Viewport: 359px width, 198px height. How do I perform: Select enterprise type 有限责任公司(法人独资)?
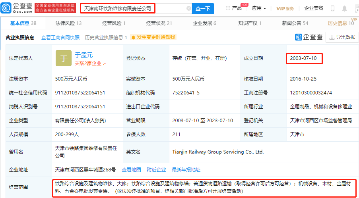click(x=81, y=121)
